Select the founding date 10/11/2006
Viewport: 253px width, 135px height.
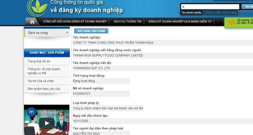point(81,121)
